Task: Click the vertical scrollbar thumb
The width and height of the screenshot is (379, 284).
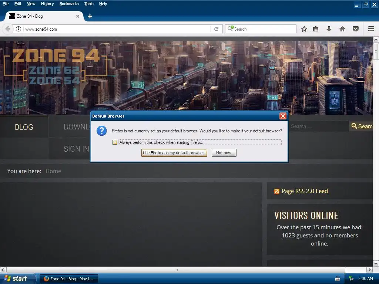Action: coord(376,51)
